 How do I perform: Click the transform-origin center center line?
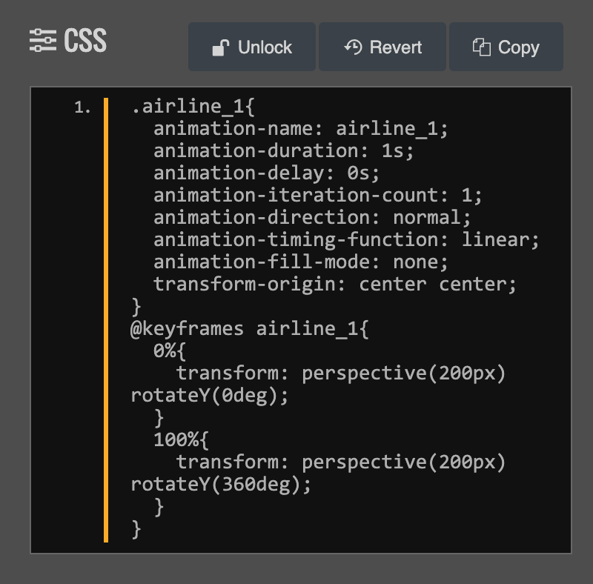coord(334,285)
